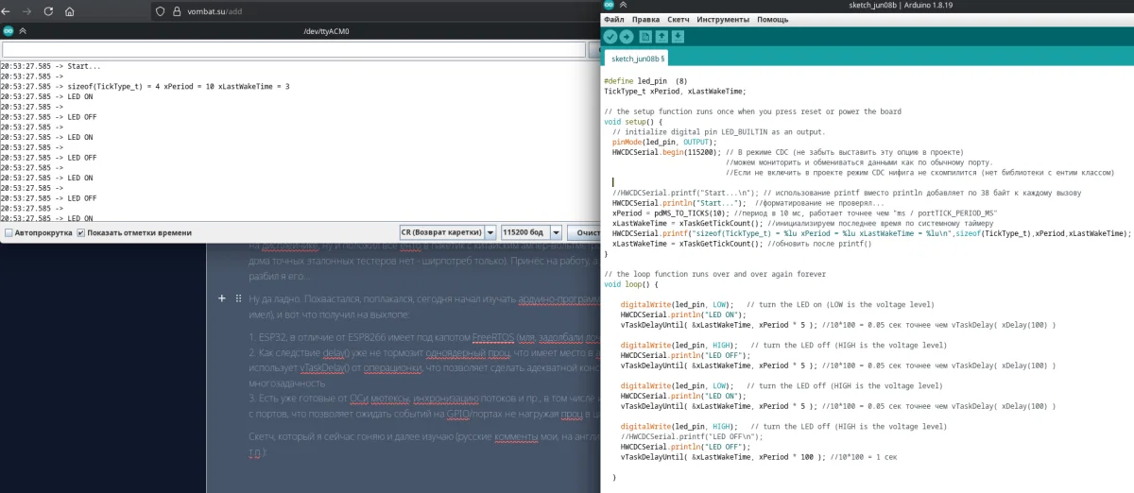Click '// initialize digital pin LED_BUILTIN' comment line
This screenshot has height=493, width=1134.
pyautogui.click(x=718, y=132)
